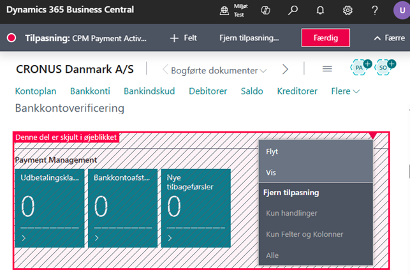Click the SO teaching tip badge
Viewport: 410px width, 275px height.
point(384,67)
